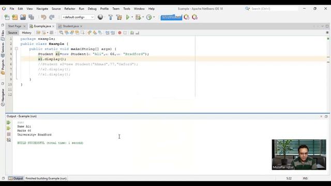
Task: Expand editor back-navigation dropdown arrow
Action: (x=48, y=33)
